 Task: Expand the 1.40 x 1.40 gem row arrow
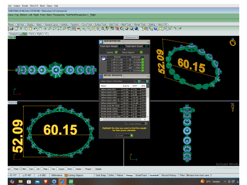click(x=143, y=60)
